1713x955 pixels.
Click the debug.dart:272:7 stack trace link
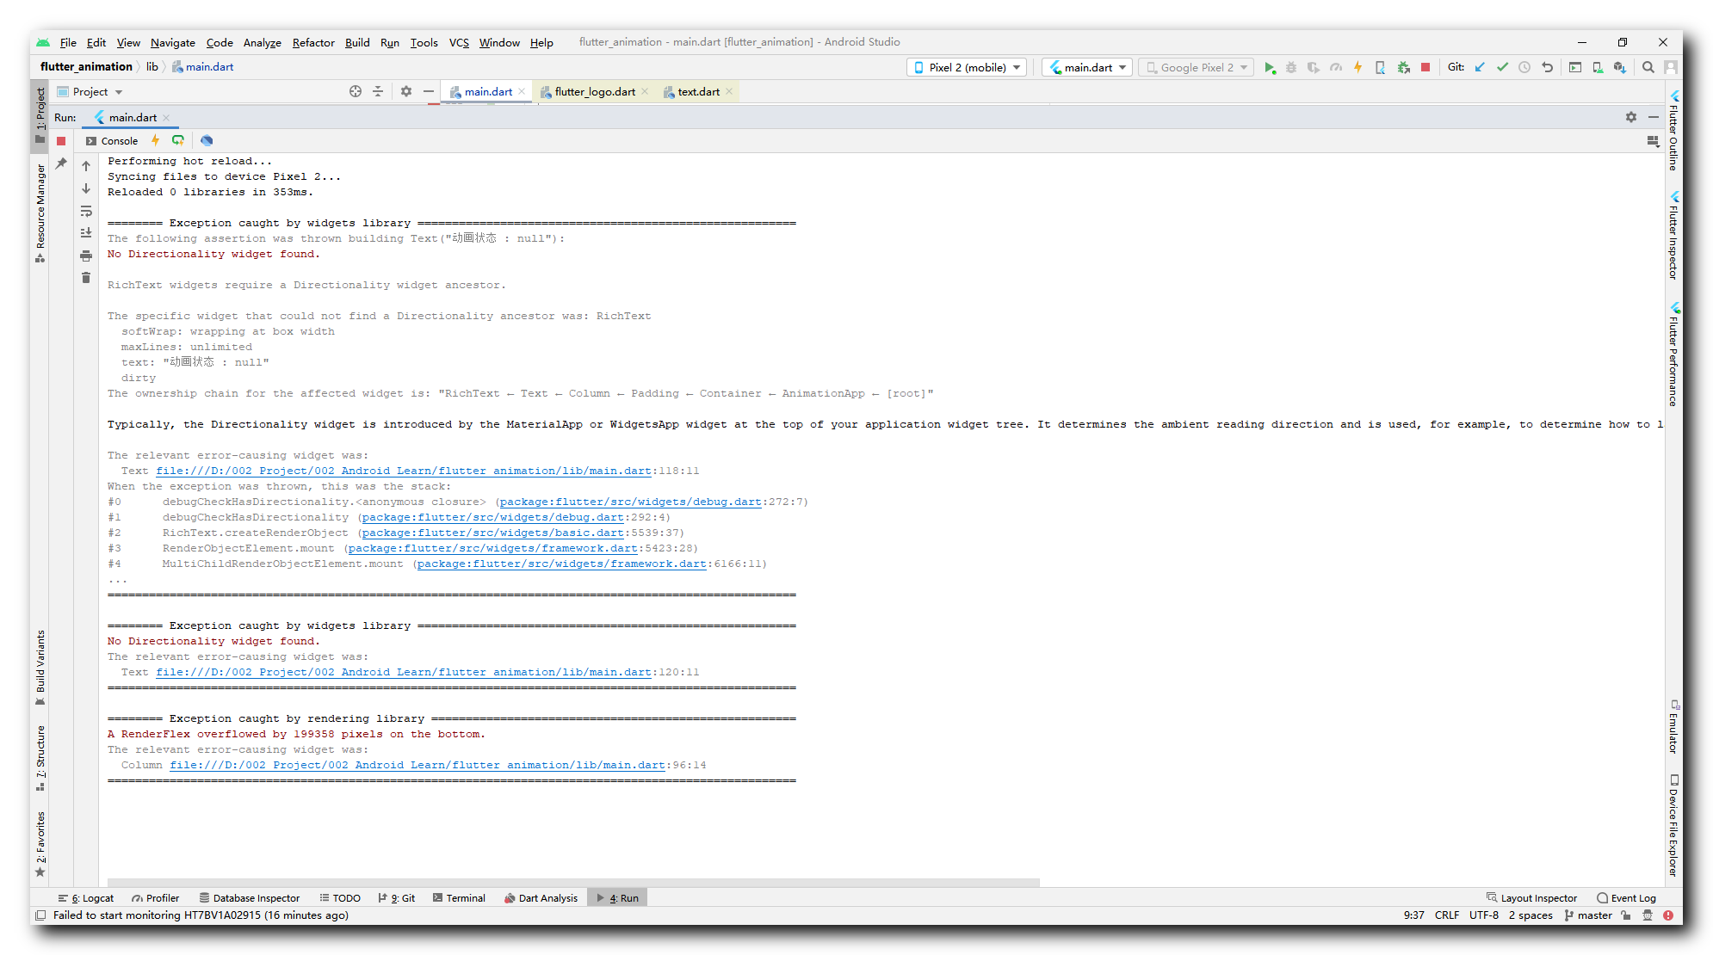(630, 502)
